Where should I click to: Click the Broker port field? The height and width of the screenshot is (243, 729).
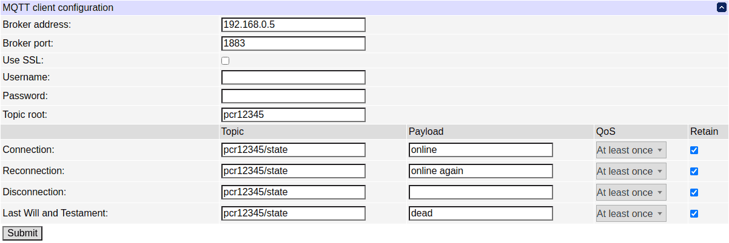[x=294, y=44]
